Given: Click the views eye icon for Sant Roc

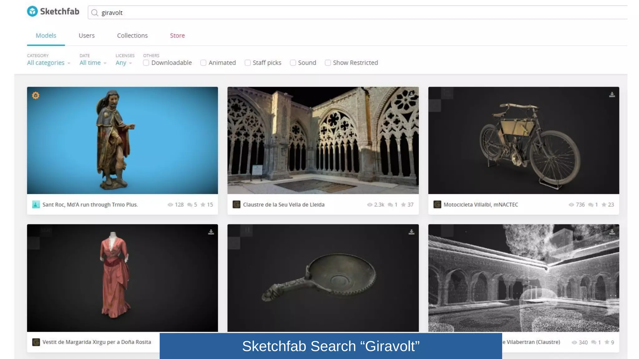Looking at the screenshot, I should 170,205.
